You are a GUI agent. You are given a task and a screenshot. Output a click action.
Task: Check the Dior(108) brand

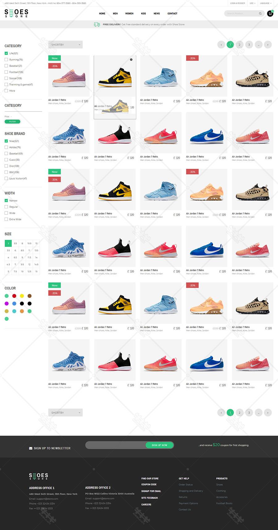[x=6, y=166]
